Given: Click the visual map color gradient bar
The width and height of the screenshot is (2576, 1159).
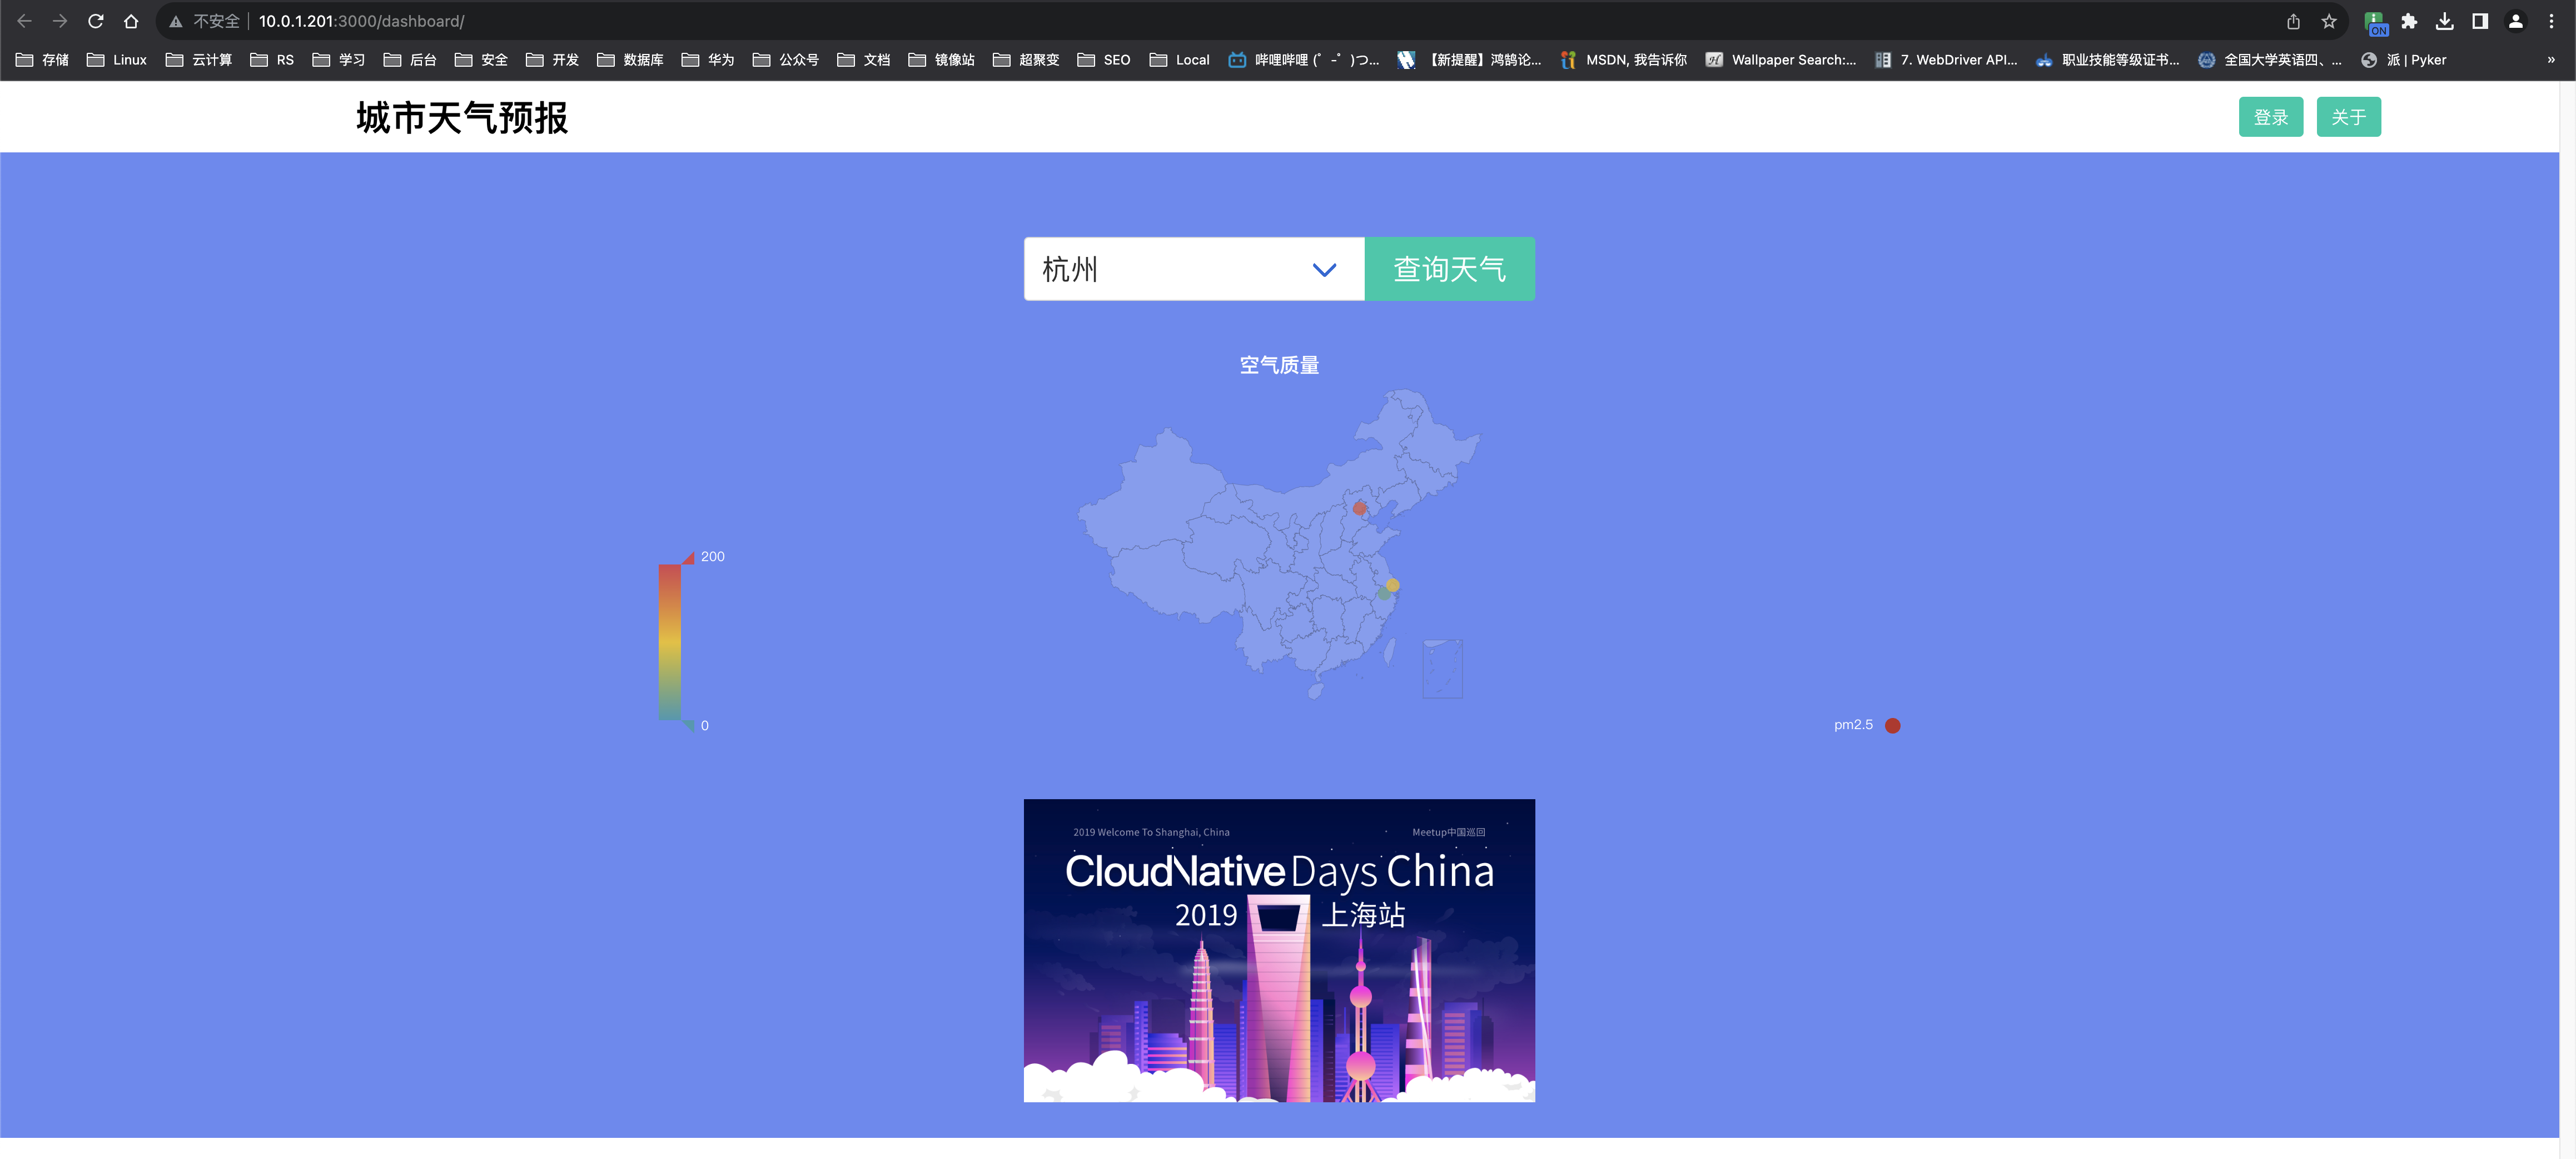Looking at the screenshot, I should tap(669, 642).
